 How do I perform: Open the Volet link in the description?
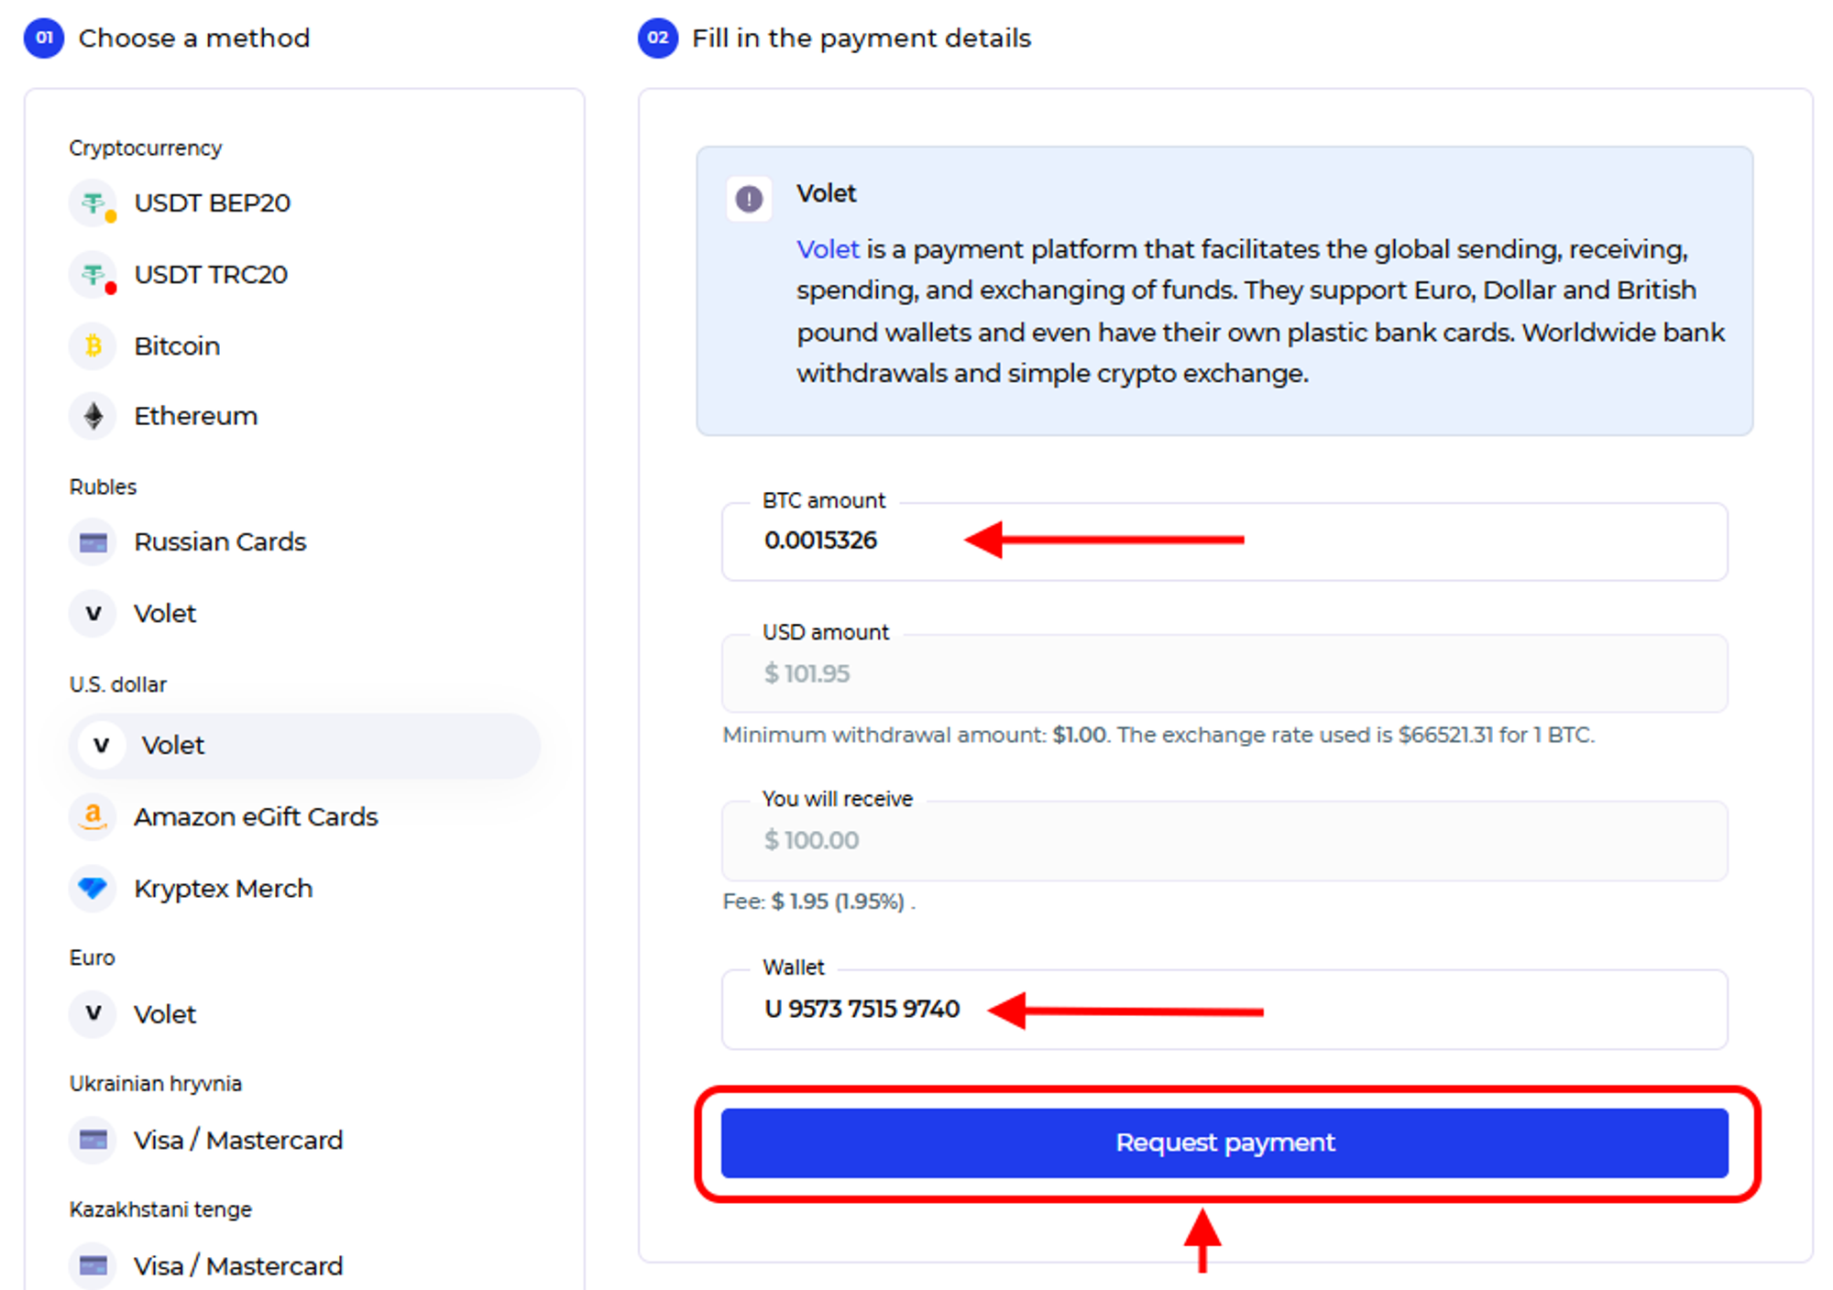(x=828, y=249)
